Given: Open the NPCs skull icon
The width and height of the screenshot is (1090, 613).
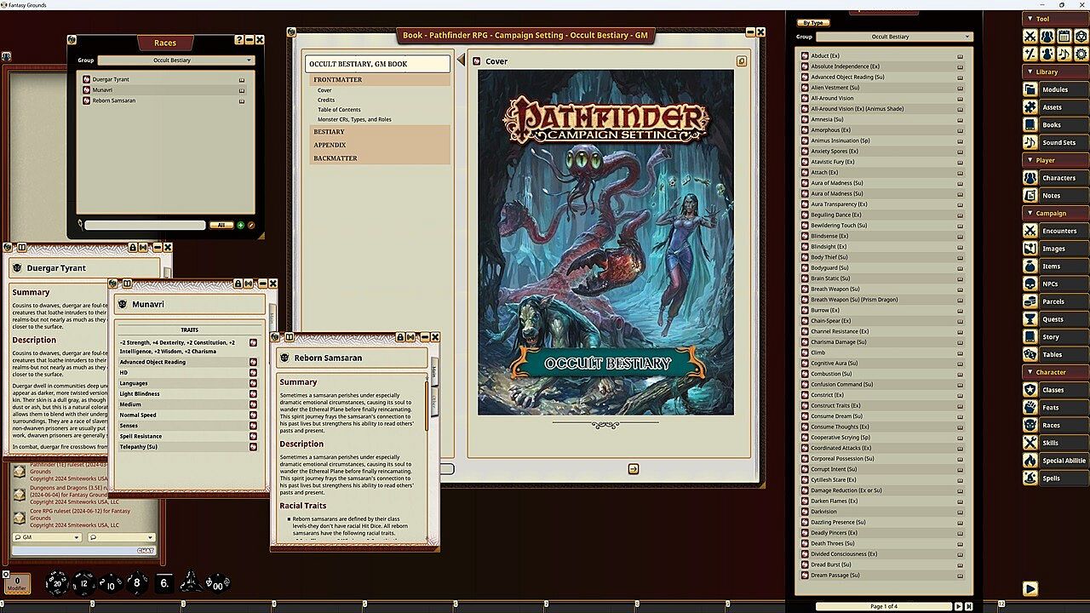Looking at the screenshot, I should tap(1030, 284).
